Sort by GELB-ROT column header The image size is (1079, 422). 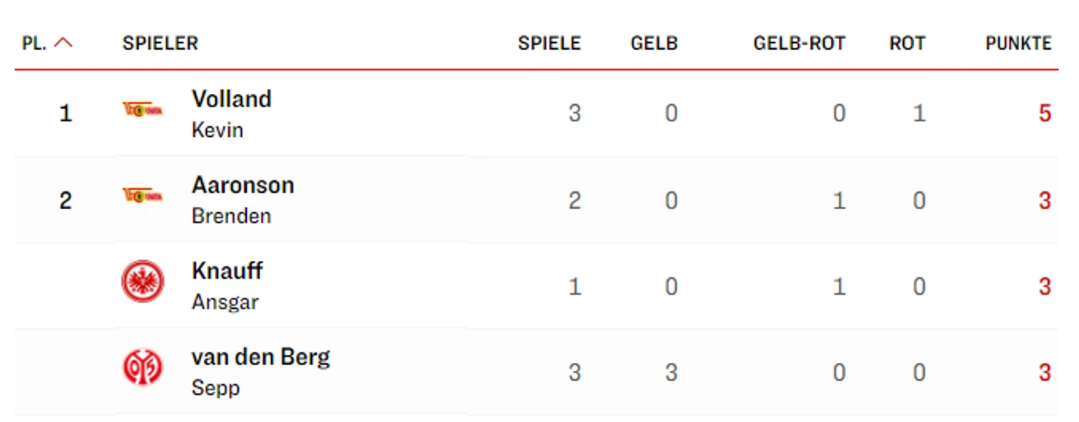(799, 44)
